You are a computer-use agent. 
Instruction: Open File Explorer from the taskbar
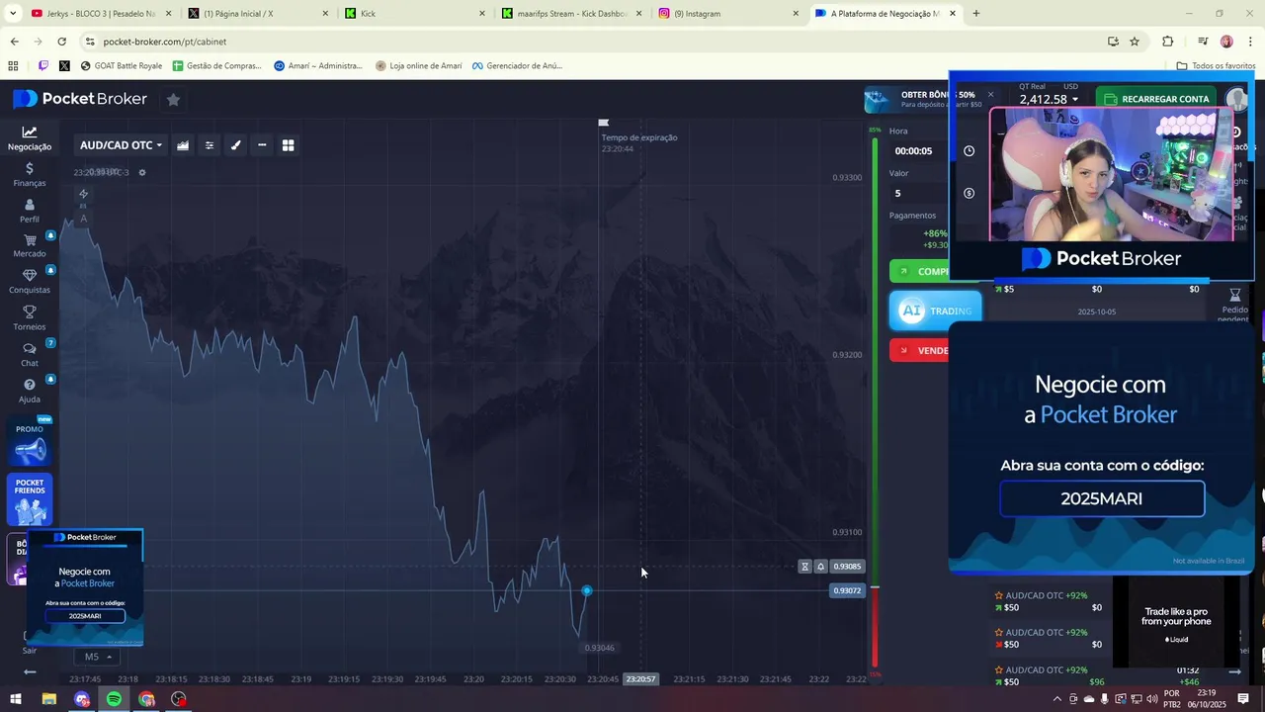coord(48,699)
